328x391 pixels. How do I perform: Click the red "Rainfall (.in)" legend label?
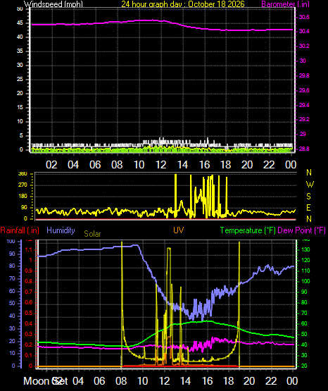(20, 230)
